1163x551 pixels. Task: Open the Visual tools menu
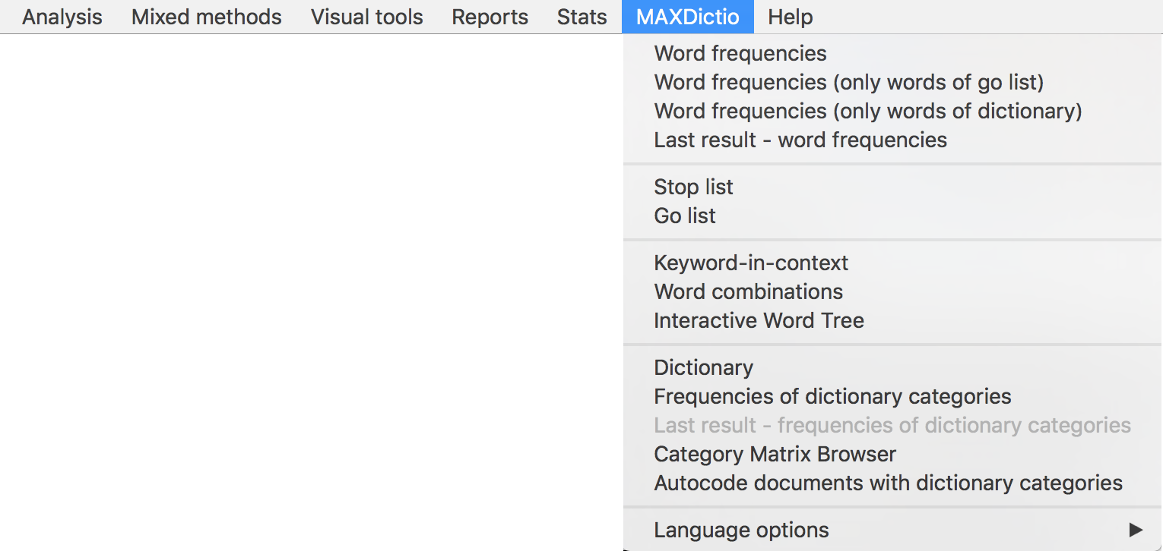pos(367,17)
